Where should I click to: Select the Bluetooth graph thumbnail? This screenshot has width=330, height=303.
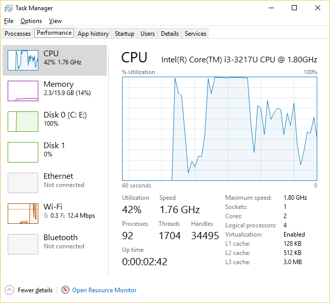point(23,244)
